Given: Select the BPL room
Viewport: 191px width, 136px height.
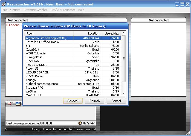Looking at the screenshot, I should (73, 46).
